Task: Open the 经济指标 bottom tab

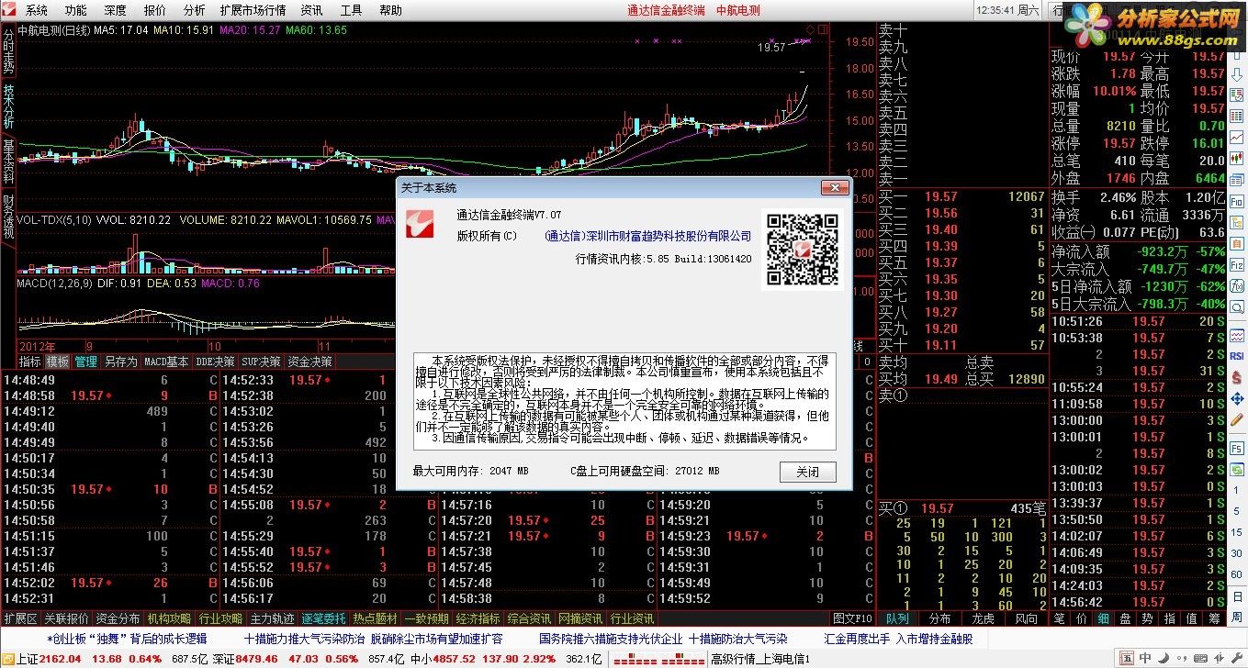Action: pyautogui.click(x=478, y=619)
